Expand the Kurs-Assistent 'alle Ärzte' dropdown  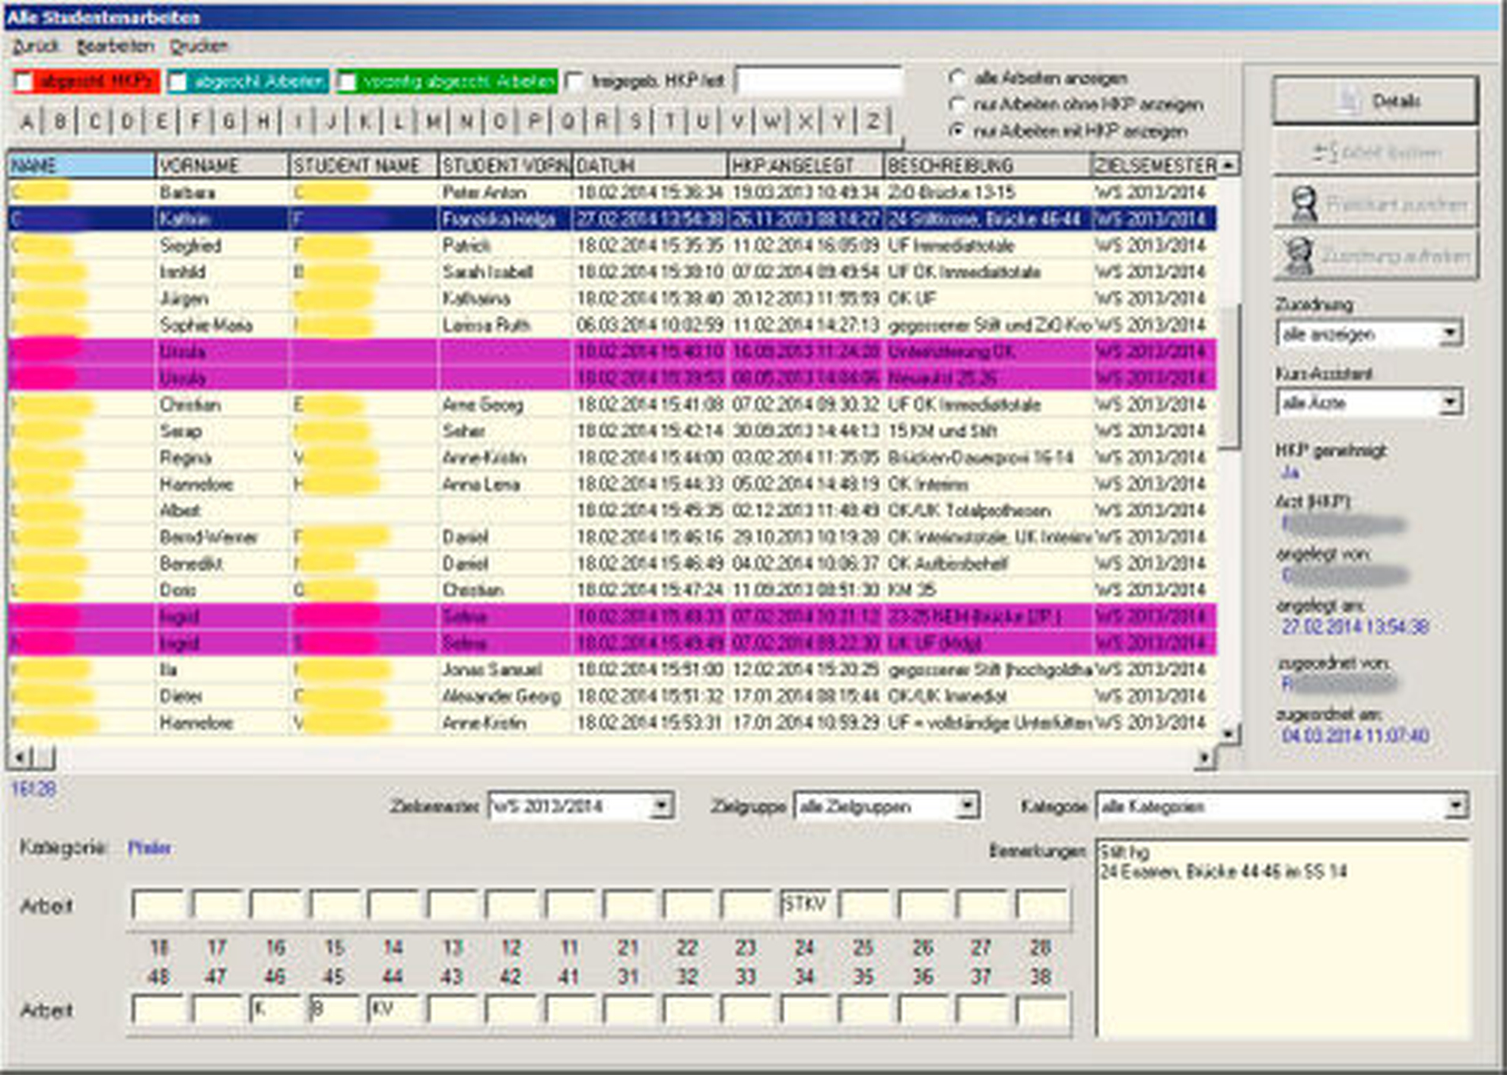1450,402
